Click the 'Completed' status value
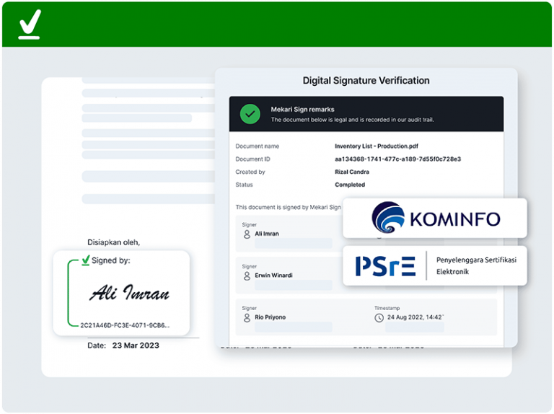This screenshot has height=414, width=554. (350, 185)
